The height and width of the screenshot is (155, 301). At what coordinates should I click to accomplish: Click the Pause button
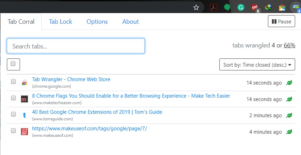[x=281, y=21]
